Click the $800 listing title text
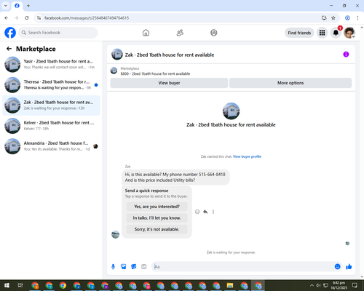The height and width of the screenshot is (291, 364). coord(155,73)
